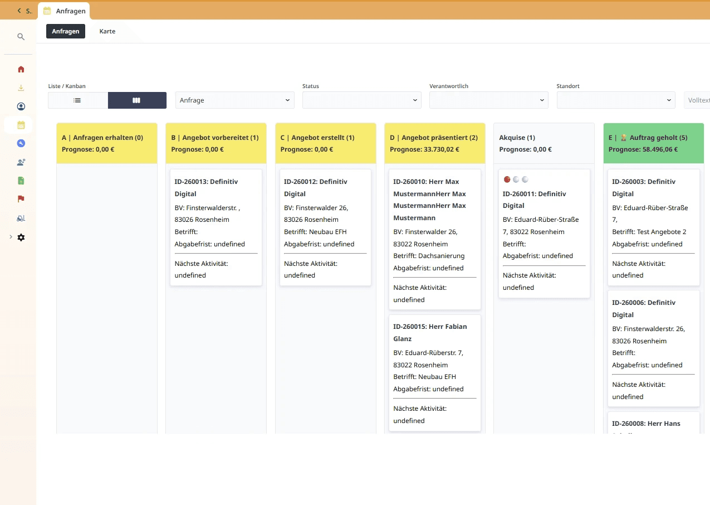Open the Downloads icon in the sidebar
Screen dimensions: 710x505
tap(21, 88)
